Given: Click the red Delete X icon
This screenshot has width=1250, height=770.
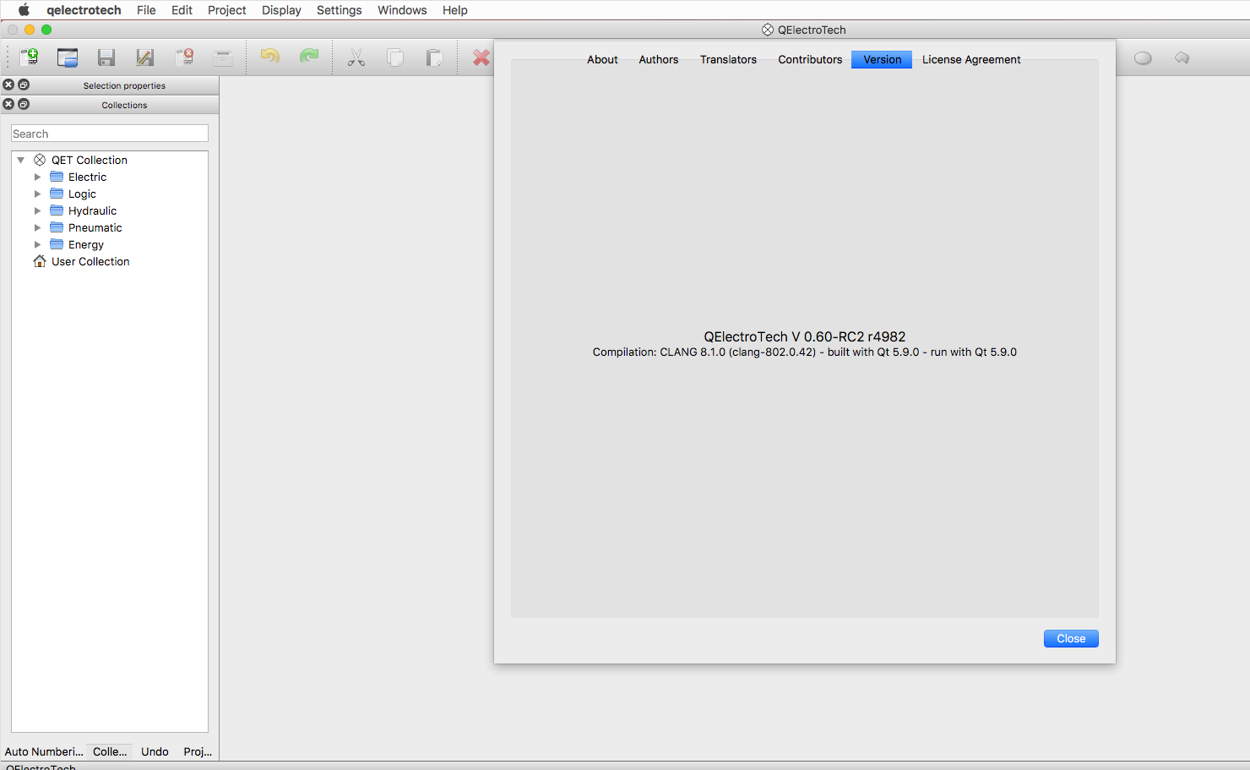Looking at the screenshot, I should click(481, 57).
